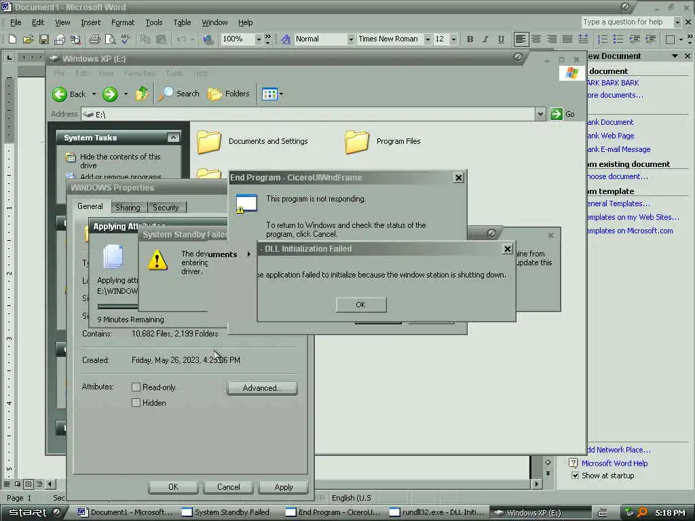This screenshot has height=521, width=695.
Task: Click the Numbering list icon
Action: point(603,39)
